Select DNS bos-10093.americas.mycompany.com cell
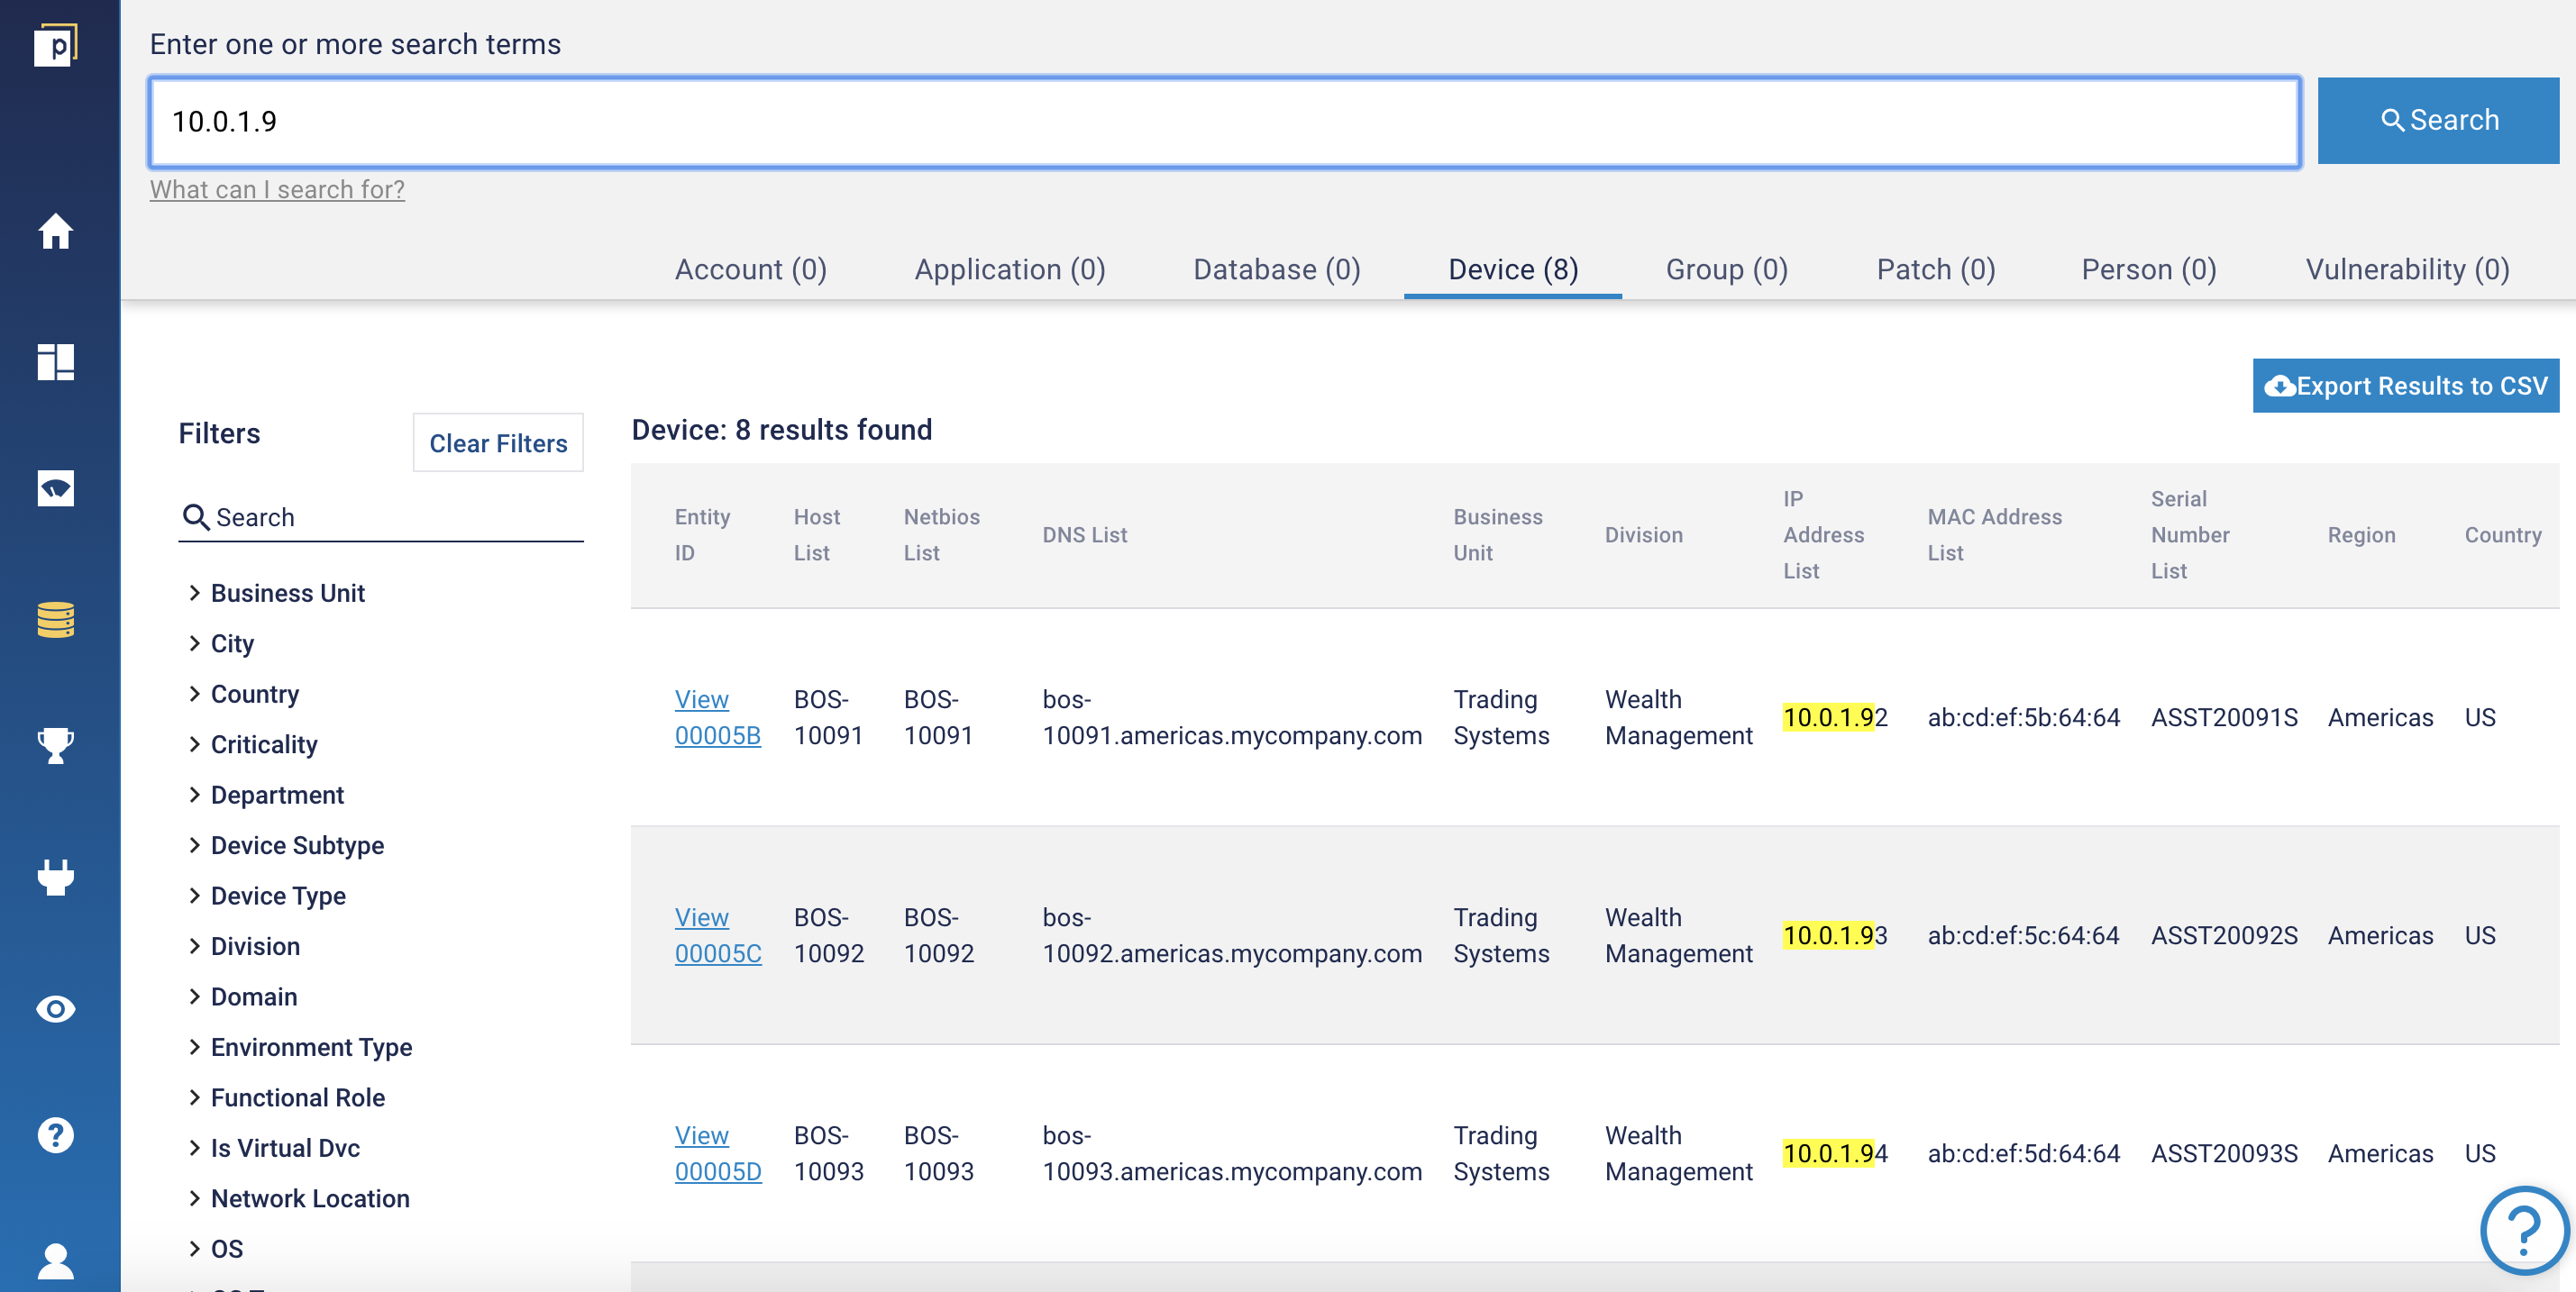 [1232, 1153]
